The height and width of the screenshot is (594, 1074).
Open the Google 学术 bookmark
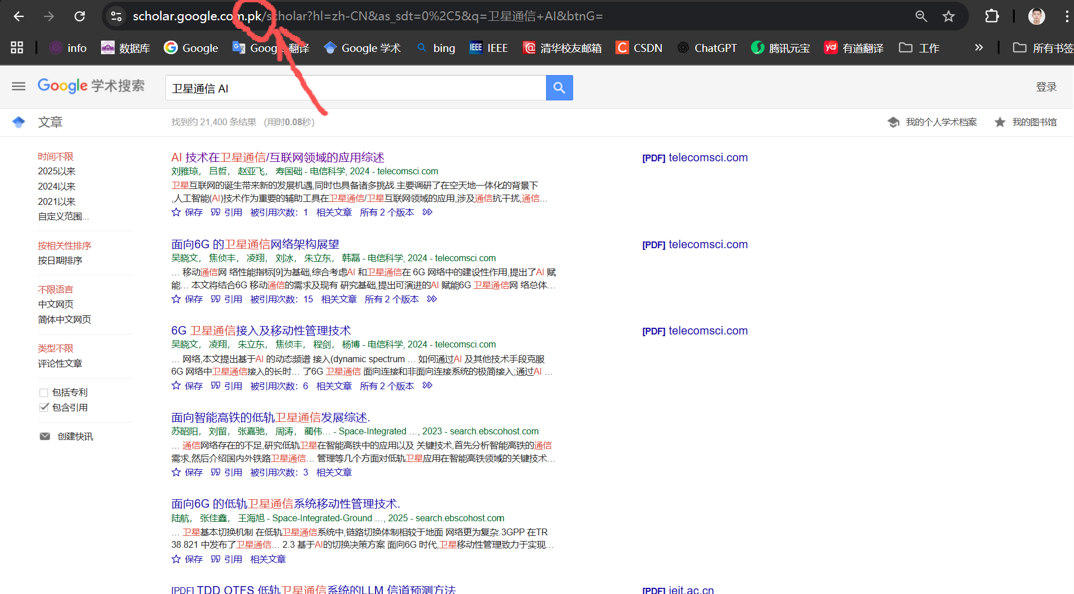[362, 48]
